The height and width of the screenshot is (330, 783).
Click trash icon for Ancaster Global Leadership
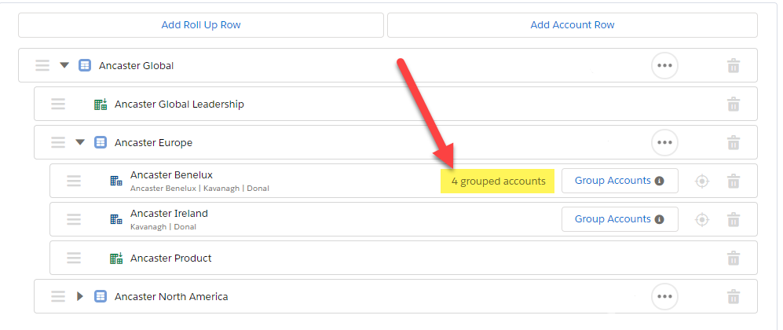733,104
